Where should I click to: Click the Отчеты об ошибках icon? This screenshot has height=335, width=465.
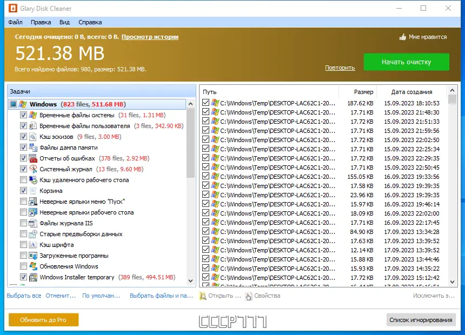click(33, 158)
